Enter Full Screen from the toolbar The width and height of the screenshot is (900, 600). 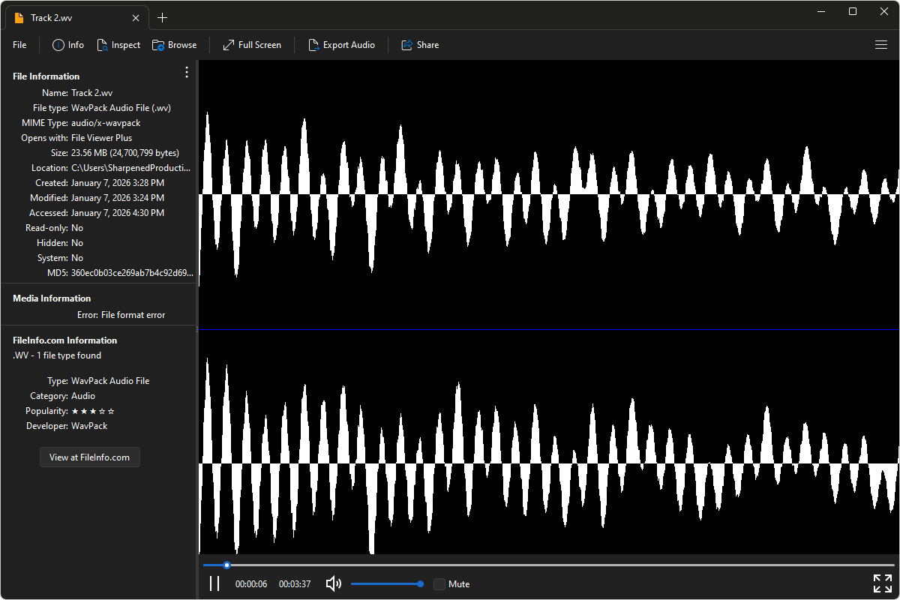click(x=229, y=45)
